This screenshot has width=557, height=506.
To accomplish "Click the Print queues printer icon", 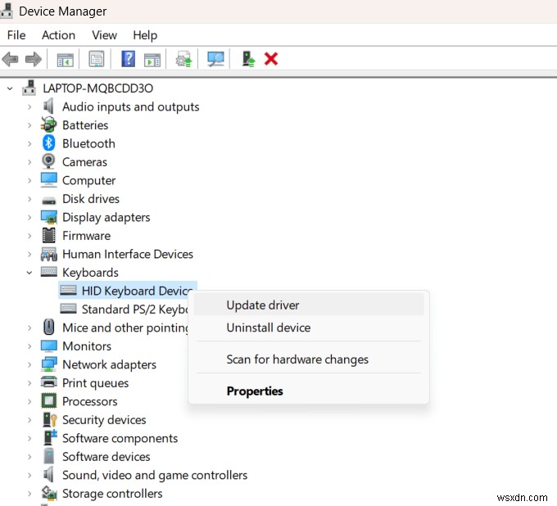I will pyautogui.click(x=48, y=382).
